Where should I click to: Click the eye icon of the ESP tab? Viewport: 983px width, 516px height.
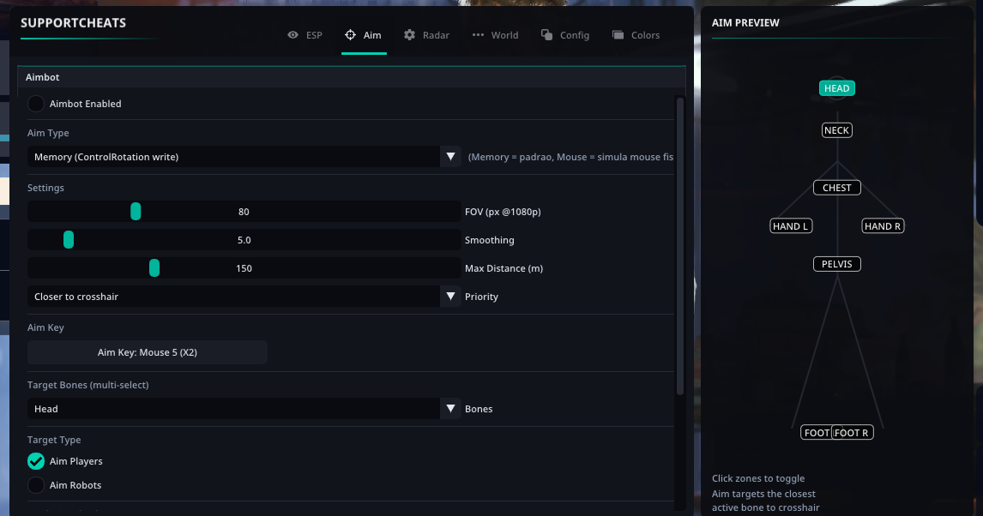coord(292,35)
